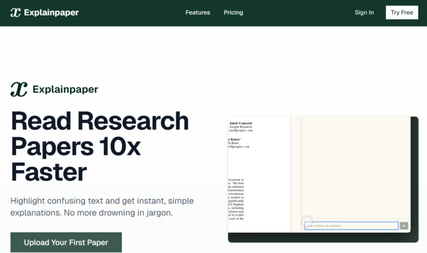Screen dimensions: 427x253
Task: Click the Try Free button
Action: (402, 13)
